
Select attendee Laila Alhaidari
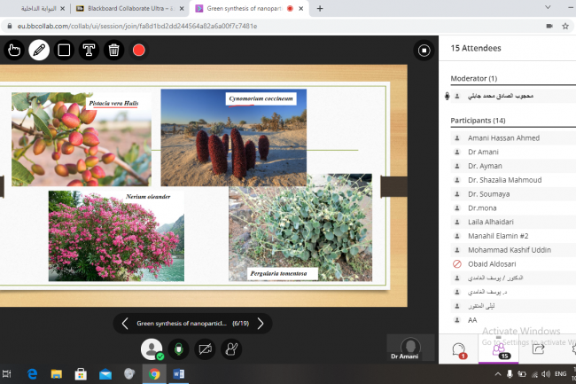tap(514, 222)
